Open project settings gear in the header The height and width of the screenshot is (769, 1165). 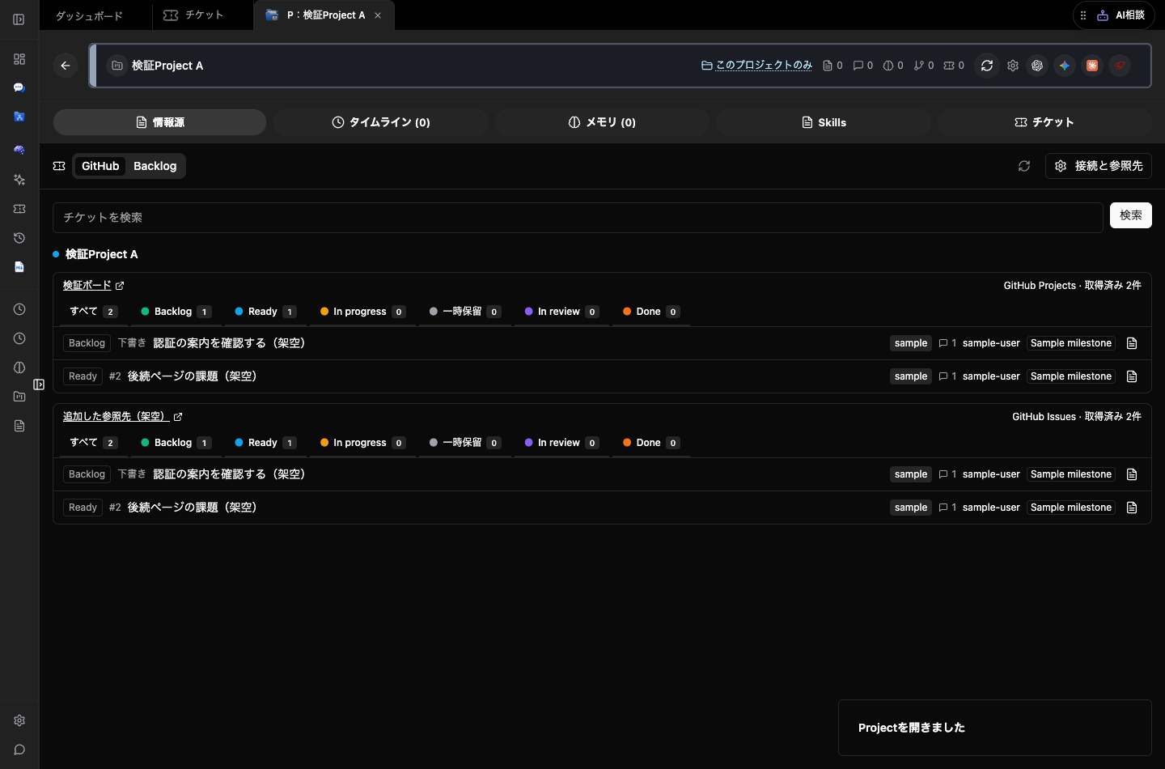(1013, 66)
